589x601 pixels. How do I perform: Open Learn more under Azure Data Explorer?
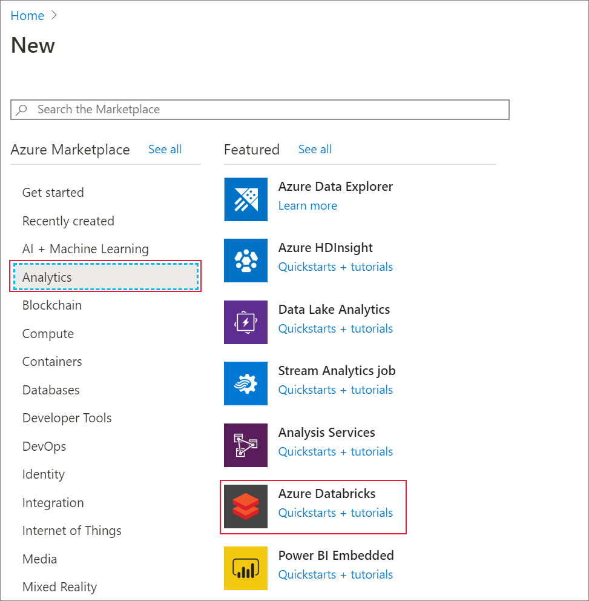coord(308,206)
